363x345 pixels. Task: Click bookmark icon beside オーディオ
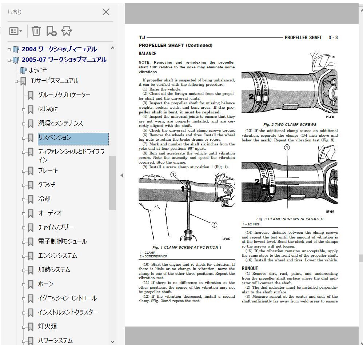click(30, 213)
